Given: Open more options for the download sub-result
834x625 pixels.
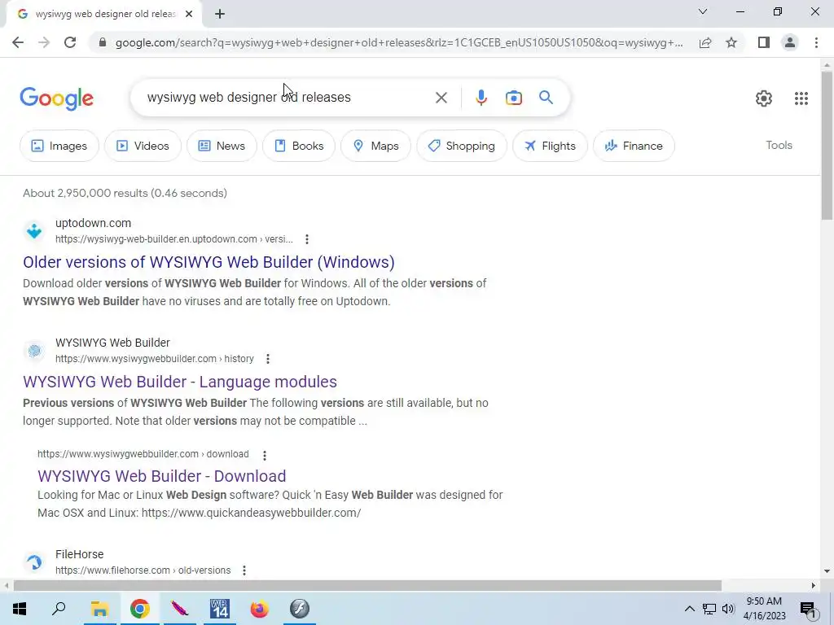Looking at the screenshot, I should tap(265, 455).
